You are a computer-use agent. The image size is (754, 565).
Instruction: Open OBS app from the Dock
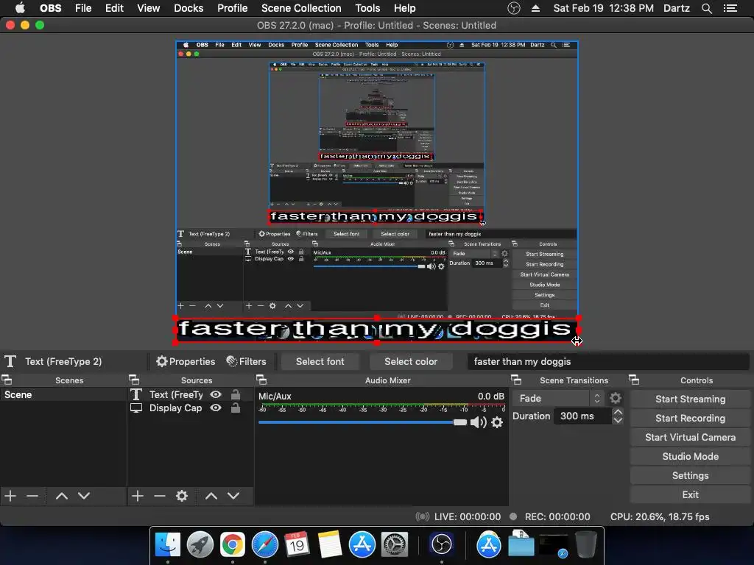pyautogui.click(x=442, y=544)
